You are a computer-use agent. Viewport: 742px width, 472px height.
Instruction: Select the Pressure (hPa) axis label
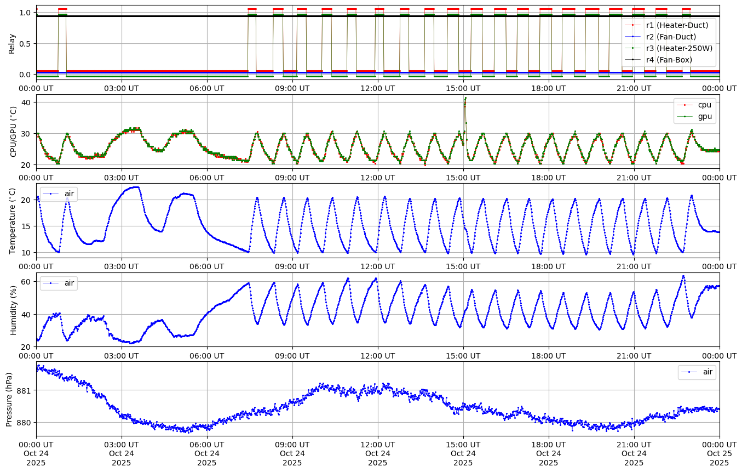point(9,399)
